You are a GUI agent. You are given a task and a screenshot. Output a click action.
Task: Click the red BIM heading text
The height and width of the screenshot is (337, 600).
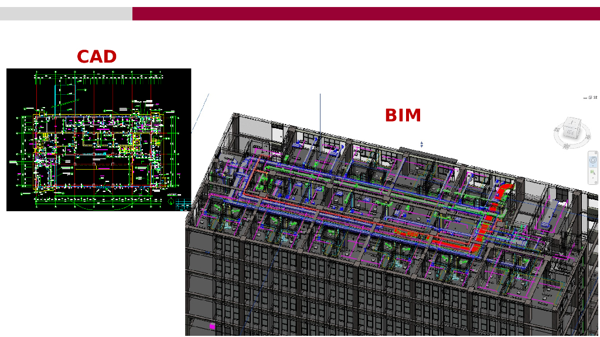pyautogui.click(x=403, y=116)
